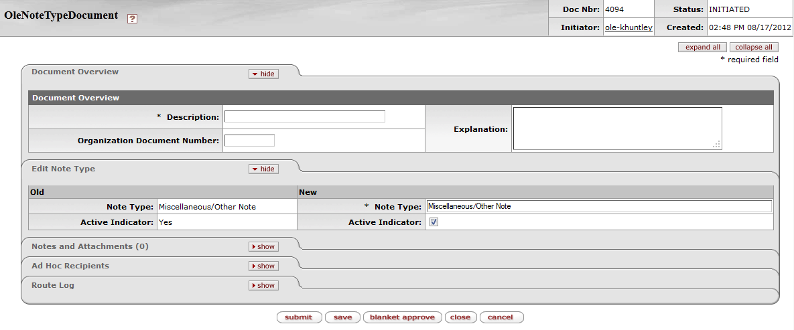Screen dimensions: 794x330
Task: Hide the Document Overview section
Action: click(x=263, y=74)
